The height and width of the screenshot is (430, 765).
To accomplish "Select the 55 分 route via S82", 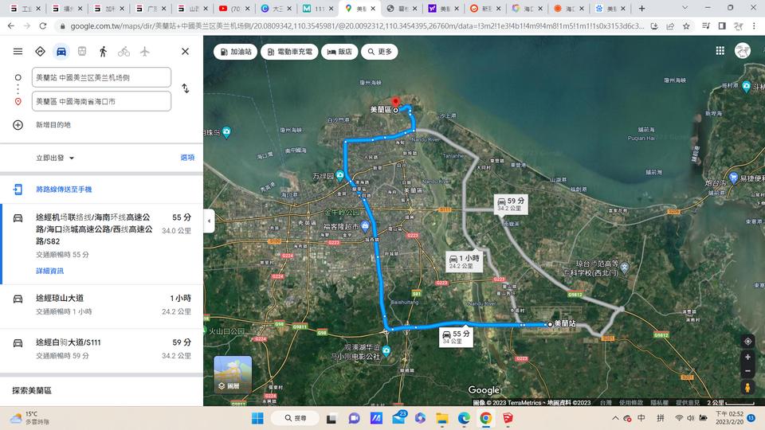I will [101, 244].
